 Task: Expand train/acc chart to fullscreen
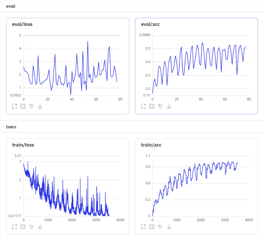[143, 227]
